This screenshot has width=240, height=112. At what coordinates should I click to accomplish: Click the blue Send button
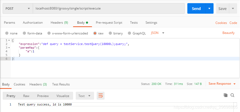196,8
